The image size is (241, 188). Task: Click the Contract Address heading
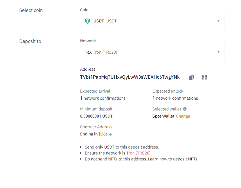96,127
